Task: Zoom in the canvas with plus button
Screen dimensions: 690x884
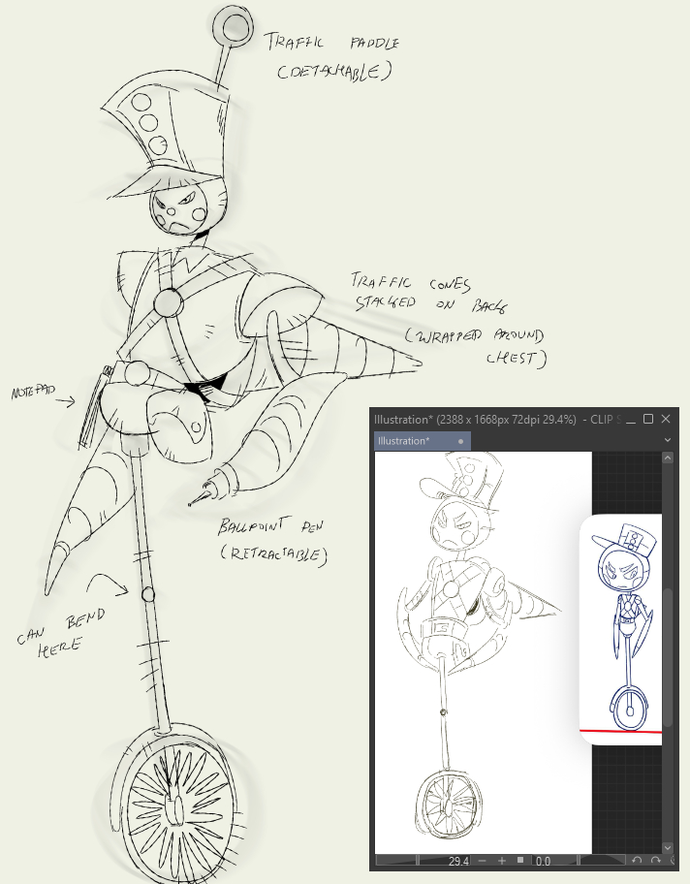Action: point(501,861)
